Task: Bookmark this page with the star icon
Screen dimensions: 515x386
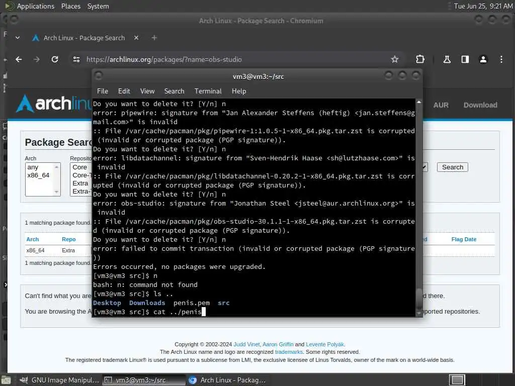Action: coord(394,59)
